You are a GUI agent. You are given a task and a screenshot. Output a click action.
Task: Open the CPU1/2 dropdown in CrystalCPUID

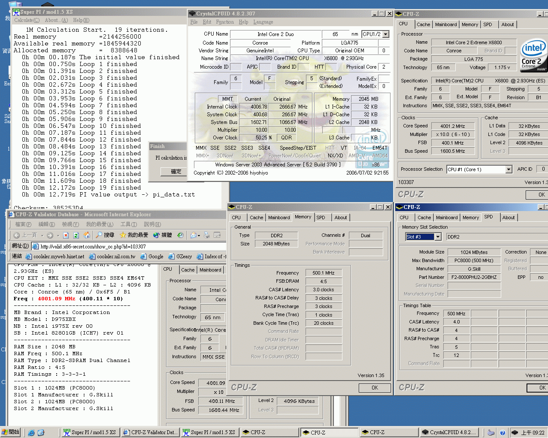(386, 34)
